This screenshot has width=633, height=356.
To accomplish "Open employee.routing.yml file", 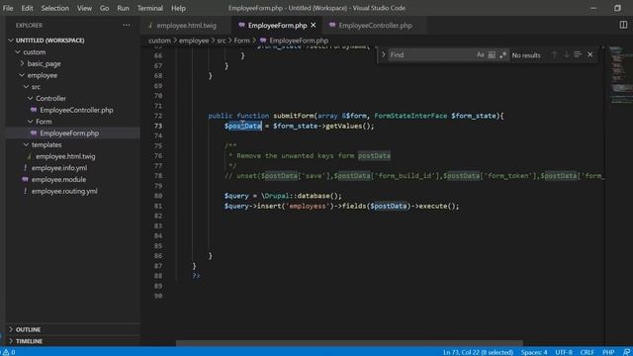I will tap(64, 191).
